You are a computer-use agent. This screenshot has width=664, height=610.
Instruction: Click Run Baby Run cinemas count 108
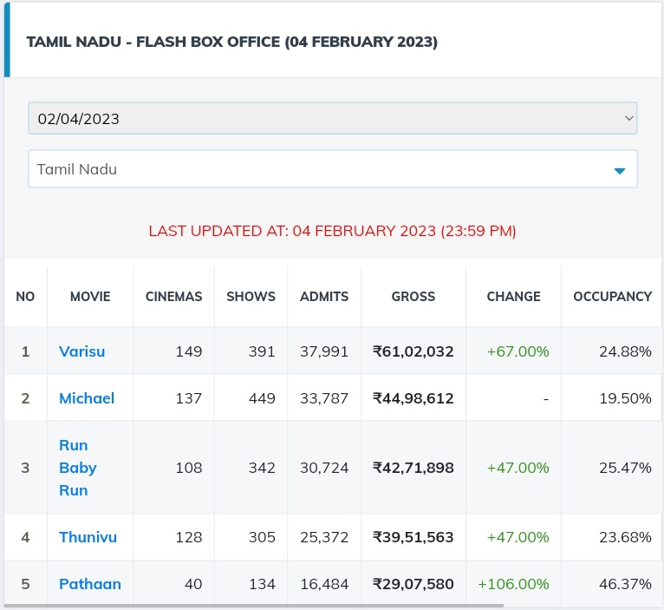tap(189, 468)
